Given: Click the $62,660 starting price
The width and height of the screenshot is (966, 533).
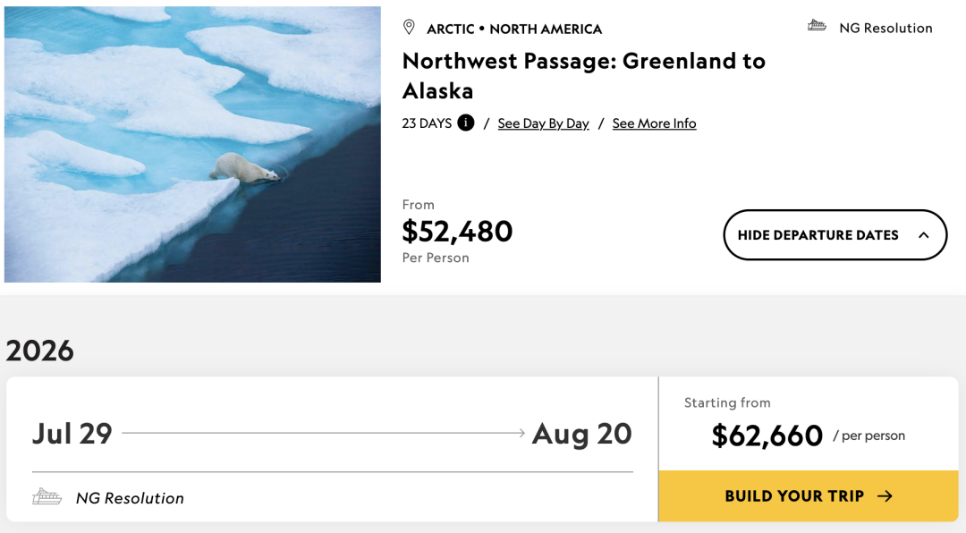Looking at the screenshot, I should [x=767, y=436].
